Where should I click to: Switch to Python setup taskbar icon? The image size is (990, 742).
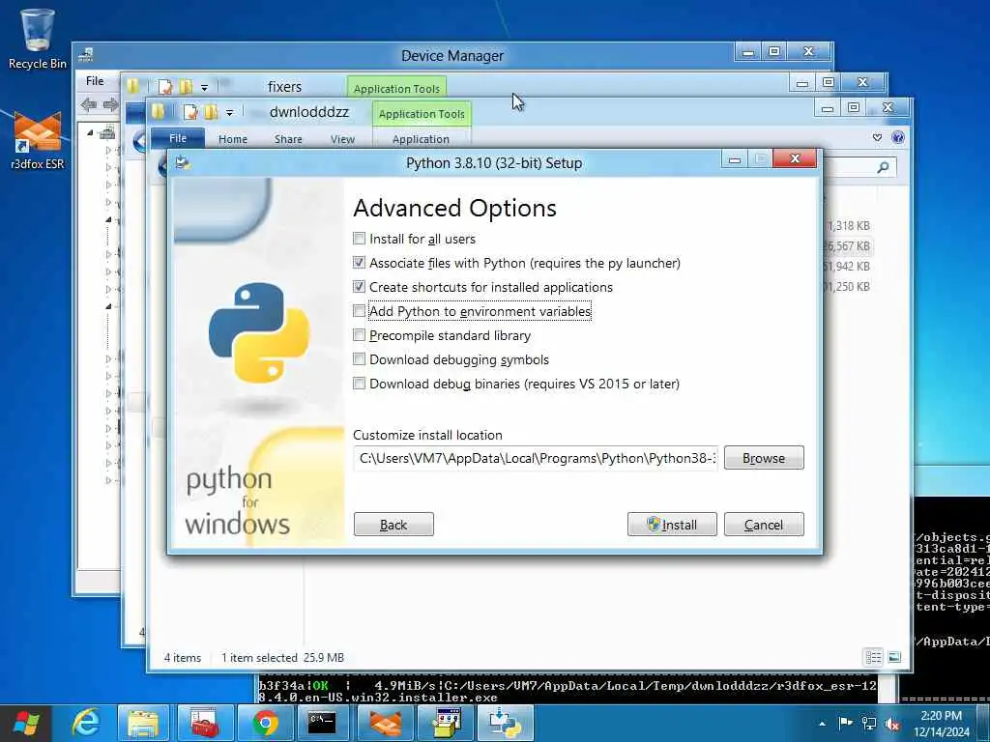(x=505, y=723)
